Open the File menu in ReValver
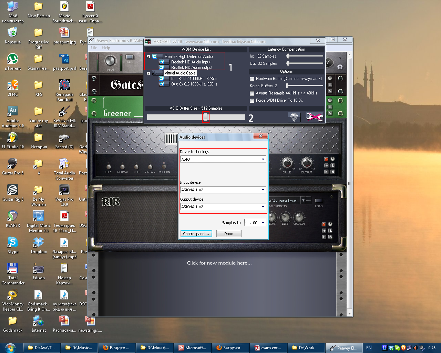The width and height of the screenshot is (441, 353). [x=94, y=48]
